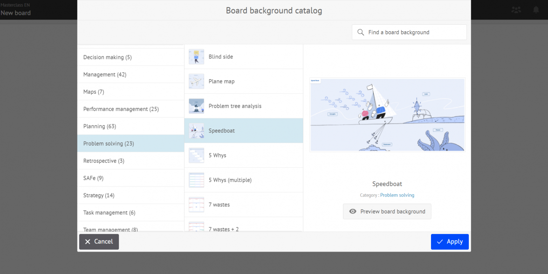Pick the 5 Whys (multiple) background
548x274 pixels.
230,180
